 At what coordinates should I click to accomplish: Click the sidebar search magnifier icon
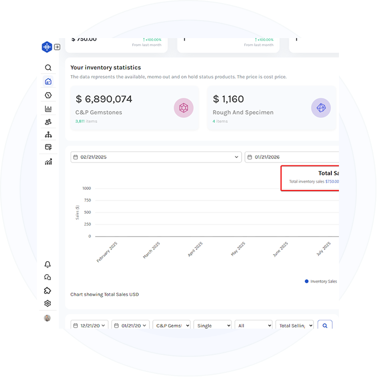48,67
